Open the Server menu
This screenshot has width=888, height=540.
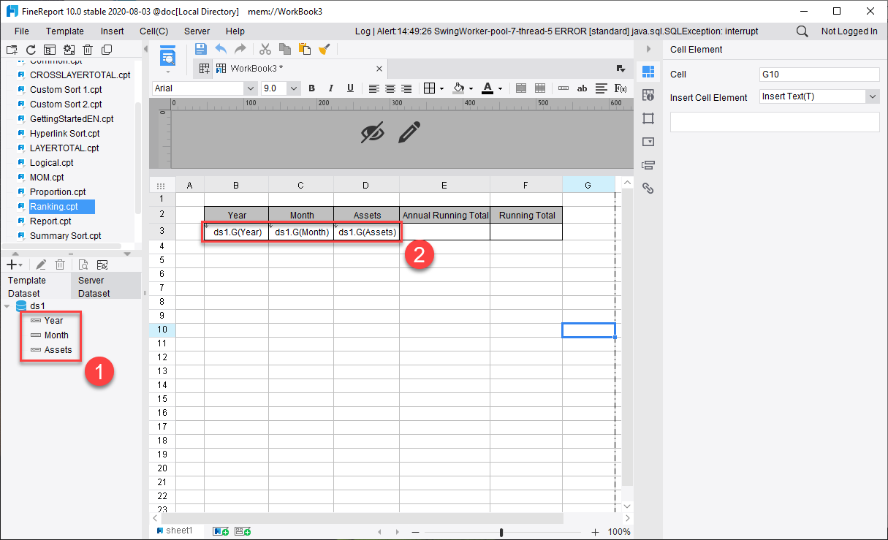click(197, 31)
